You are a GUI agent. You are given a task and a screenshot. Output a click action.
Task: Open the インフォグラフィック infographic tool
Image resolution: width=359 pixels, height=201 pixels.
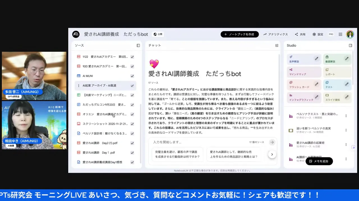(x=298, y=98)
